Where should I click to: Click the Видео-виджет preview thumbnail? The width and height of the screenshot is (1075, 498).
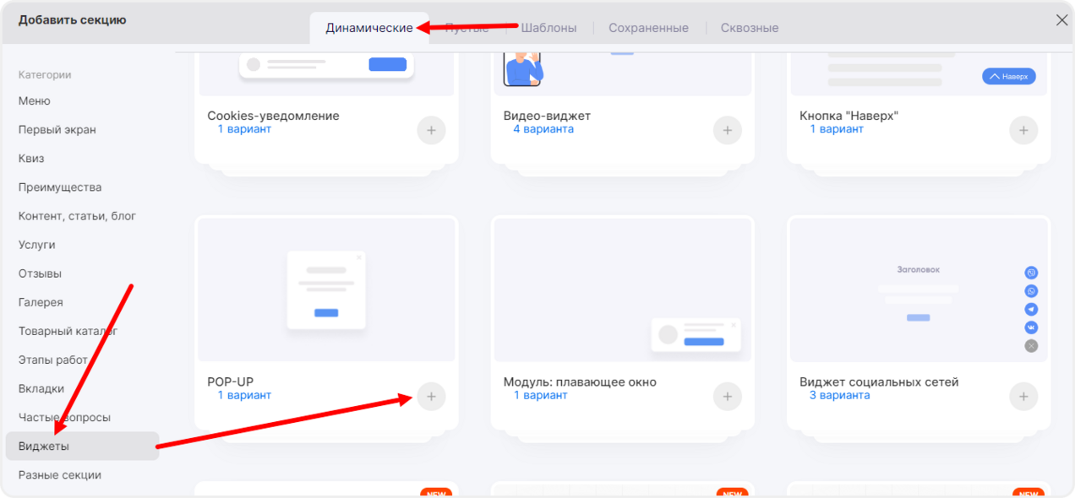623,73
